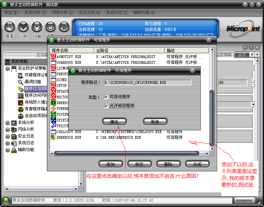
Task: Expand the 系统分析 tree node
Action: (7, 123)
